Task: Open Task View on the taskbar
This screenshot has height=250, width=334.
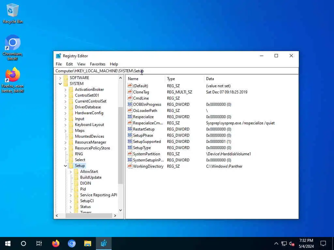Action: (x=39, y=243)
